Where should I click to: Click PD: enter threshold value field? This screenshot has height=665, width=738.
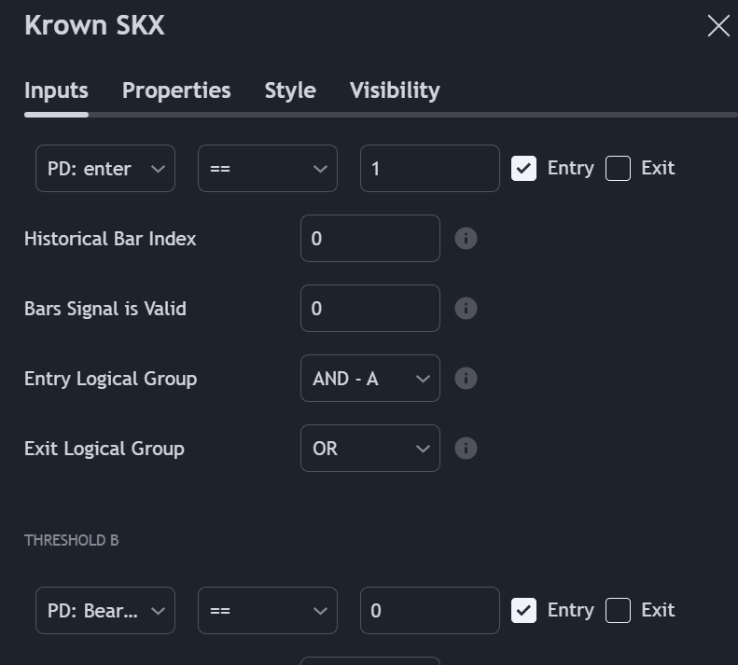430,169
